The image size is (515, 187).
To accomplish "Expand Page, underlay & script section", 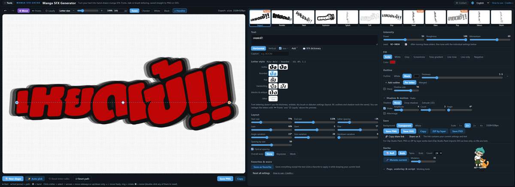I will coord(400,169).
